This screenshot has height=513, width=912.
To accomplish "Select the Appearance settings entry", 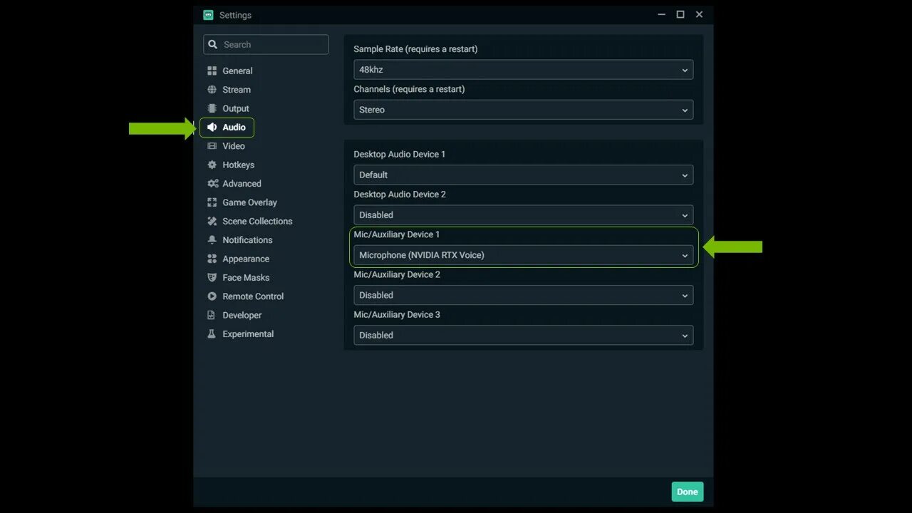I will 244,259.
